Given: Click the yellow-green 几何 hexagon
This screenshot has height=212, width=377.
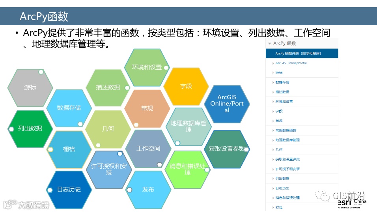Looking at the screenshot, I should tap(108, 129).
